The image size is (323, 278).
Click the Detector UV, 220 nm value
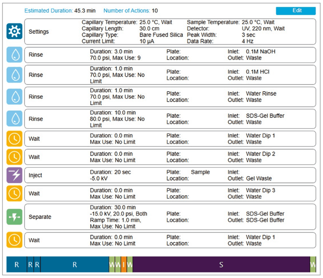pos(263,28)
